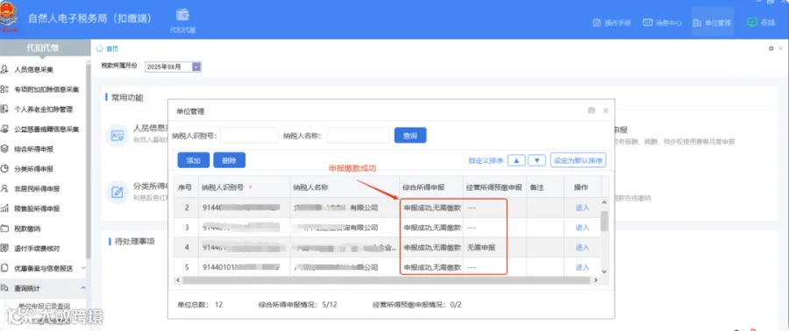The width and height of the screenshot is (789, 331).
Task: Click the 综合所得申报 column header
Action: [431, 187]
